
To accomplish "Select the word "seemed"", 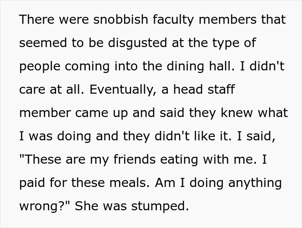I will [43, 43].
